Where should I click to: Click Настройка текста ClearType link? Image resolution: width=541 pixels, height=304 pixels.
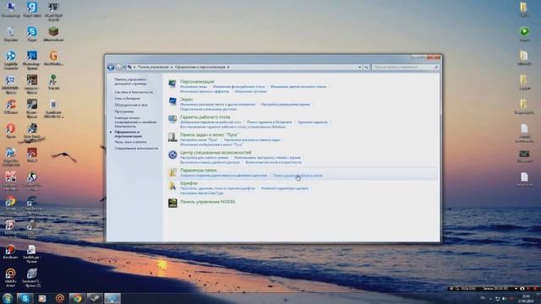201,193
